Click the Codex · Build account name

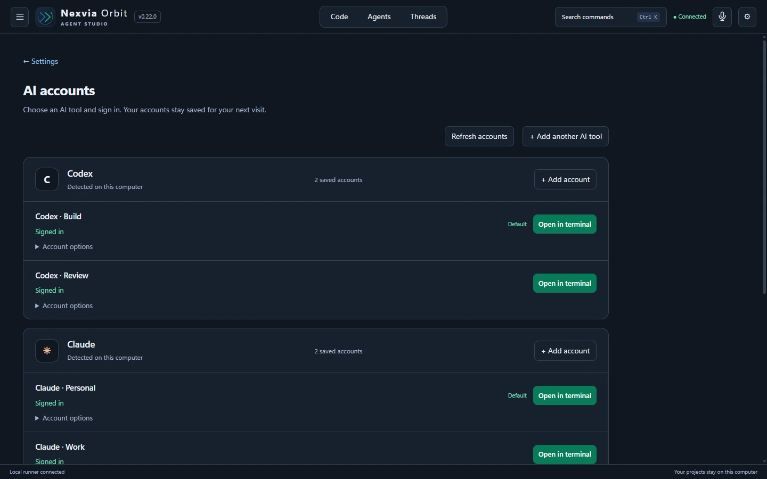click(59, 217)
